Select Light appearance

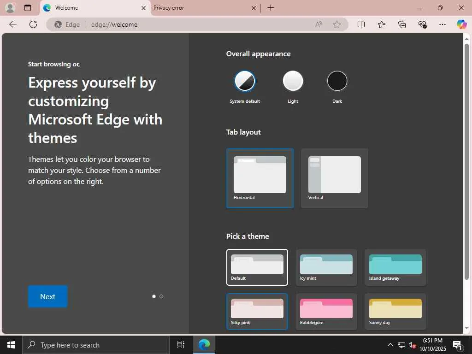pos(293,81)
